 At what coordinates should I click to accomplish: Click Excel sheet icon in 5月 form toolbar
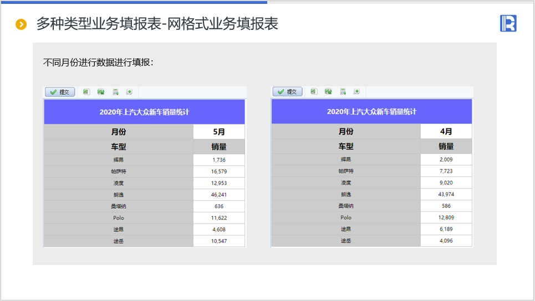86,92
